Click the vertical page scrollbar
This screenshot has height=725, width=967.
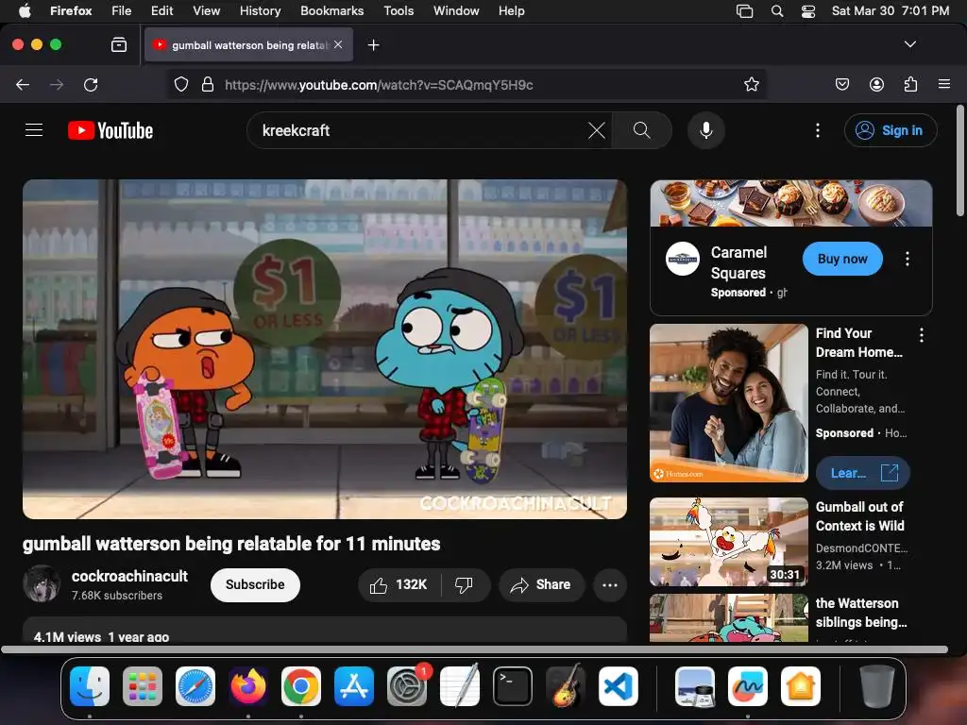point(959,161)
